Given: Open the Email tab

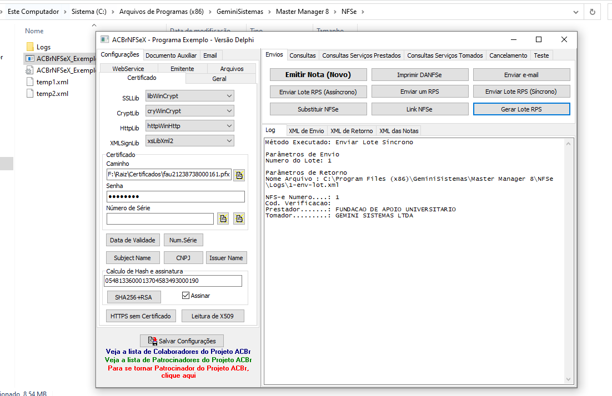Looking at the screenshot, I should tap(210, 55).
